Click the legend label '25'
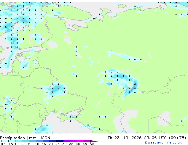Image resolution: width=188 pixels, height=145 pixels. pos(58,144)
